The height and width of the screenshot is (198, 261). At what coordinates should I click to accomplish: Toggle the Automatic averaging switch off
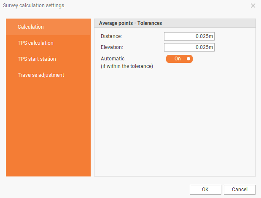(x=179, y=59)
